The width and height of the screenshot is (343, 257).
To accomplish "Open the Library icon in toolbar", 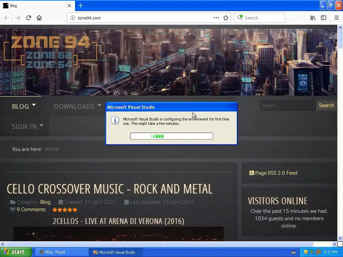I will tap(313, 18).
